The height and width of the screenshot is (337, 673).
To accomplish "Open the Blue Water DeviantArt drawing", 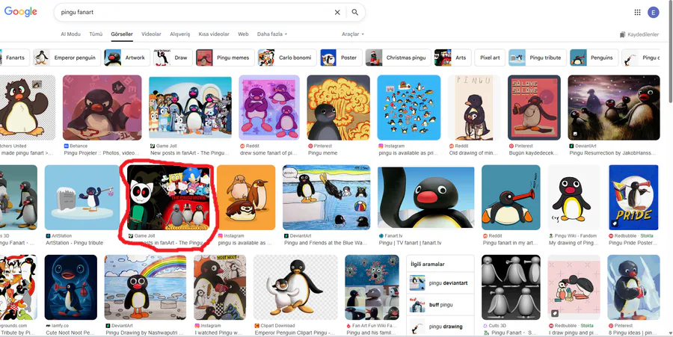I will [326, 197].
